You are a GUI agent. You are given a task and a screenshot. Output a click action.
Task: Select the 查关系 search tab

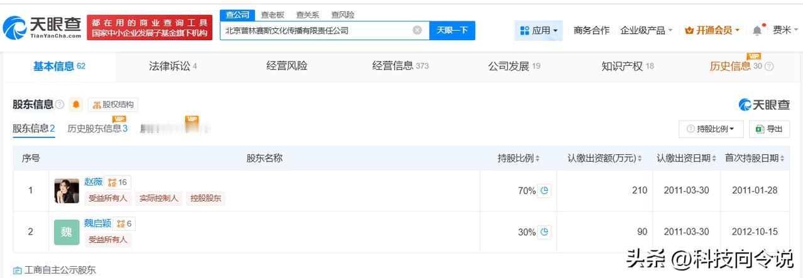(307, 14)
